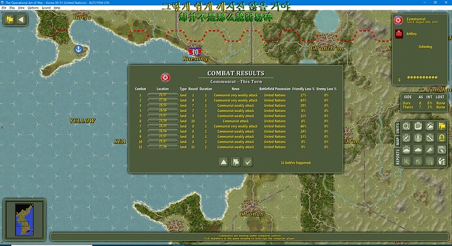Click the flag button in combat results

236,162
